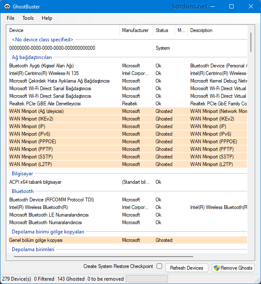Click the horizontal scrollbar thumb
261x284 pixels.
point(104,257)
